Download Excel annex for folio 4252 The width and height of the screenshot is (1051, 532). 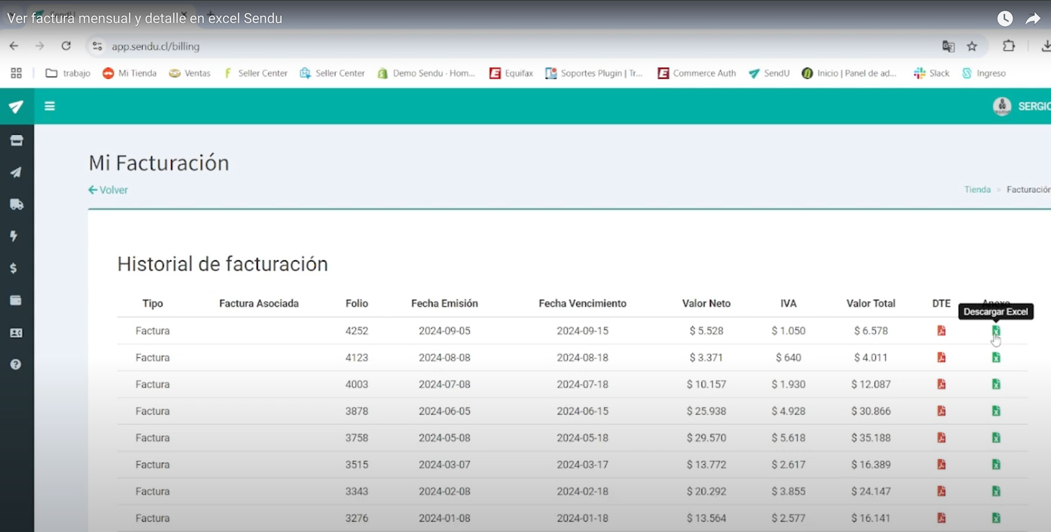click(996, 331)
